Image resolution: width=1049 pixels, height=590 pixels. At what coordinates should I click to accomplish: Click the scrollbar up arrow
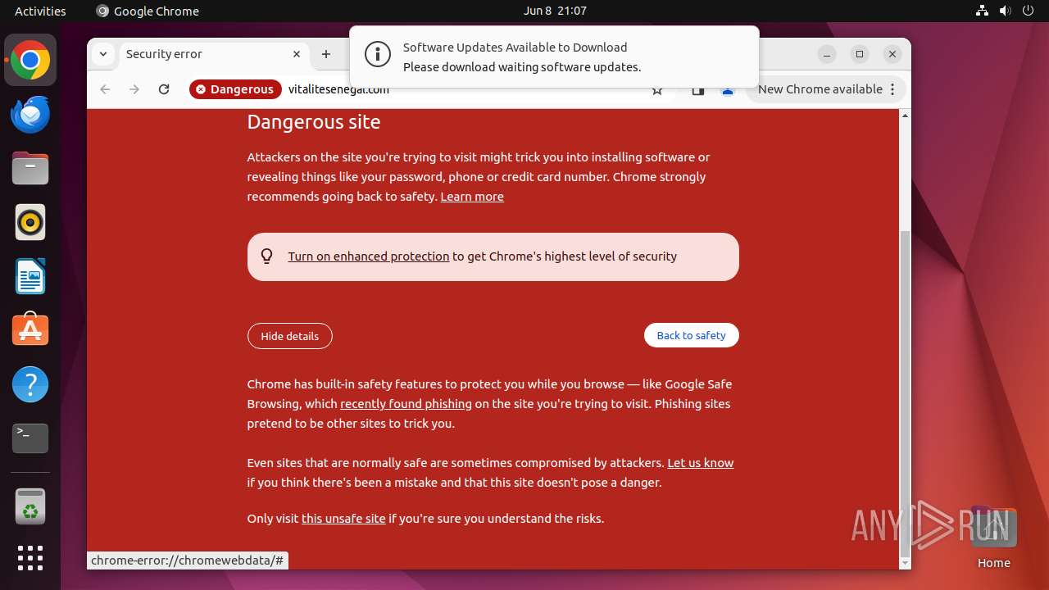pyautogui.click(x=905, y=116)
